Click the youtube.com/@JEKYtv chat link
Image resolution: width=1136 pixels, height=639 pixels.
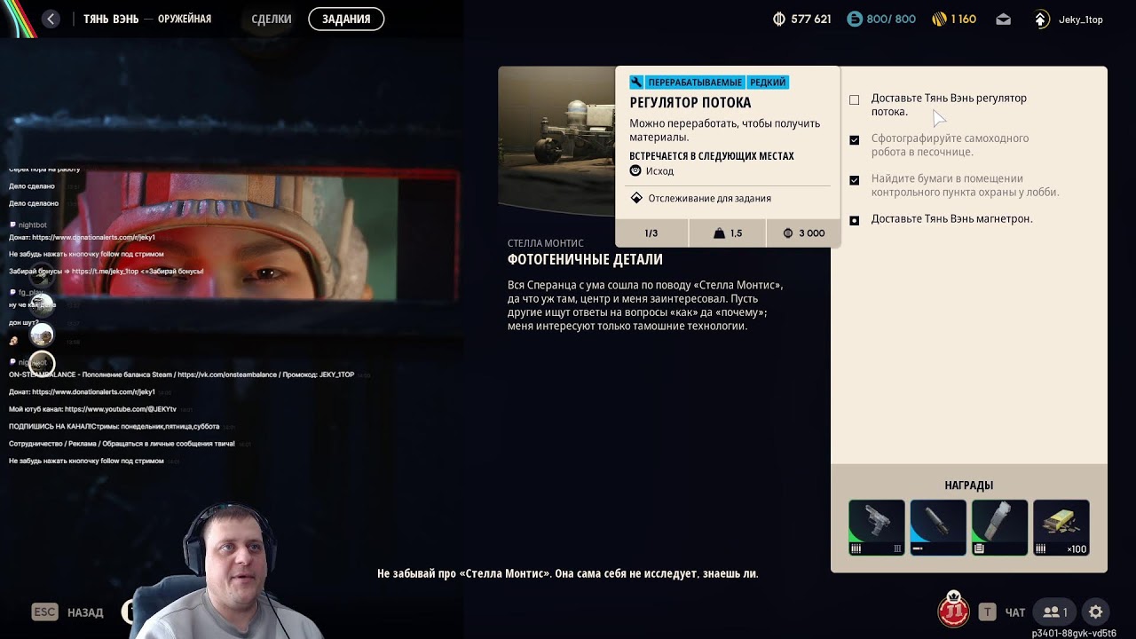pyautogui.click(x=121, y=409)
